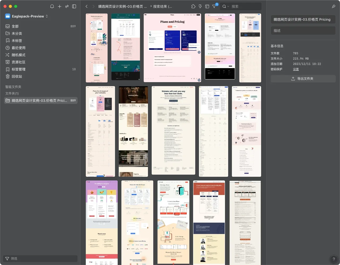
Task: Click the lightning bolt quick action icon
Action: tap(200, 6)
